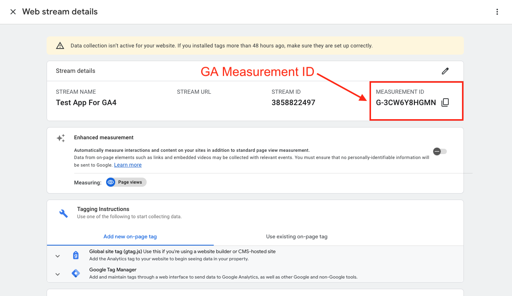Click the Global site tag gtag icon
The image size is (512, 296).
click(x=76, y=255)
